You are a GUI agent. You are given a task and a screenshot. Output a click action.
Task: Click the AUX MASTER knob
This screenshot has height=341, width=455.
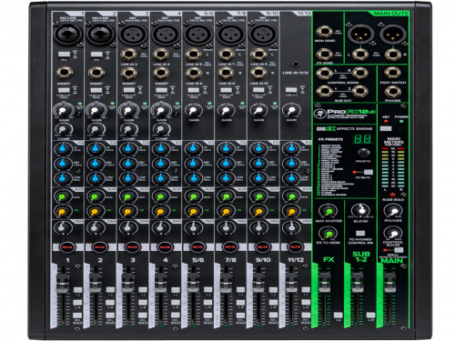click(x=329, y=211)
